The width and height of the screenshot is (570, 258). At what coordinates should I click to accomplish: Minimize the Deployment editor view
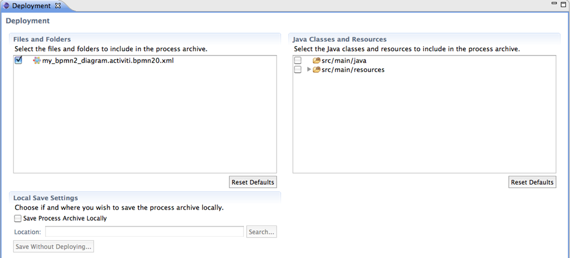554,3
